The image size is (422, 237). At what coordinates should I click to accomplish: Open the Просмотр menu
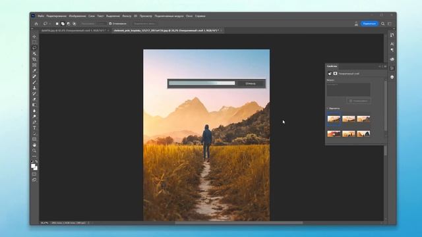click(146, 16)
